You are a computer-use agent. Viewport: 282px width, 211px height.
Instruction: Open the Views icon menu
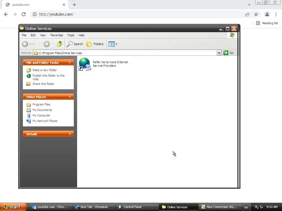(113, 44)
